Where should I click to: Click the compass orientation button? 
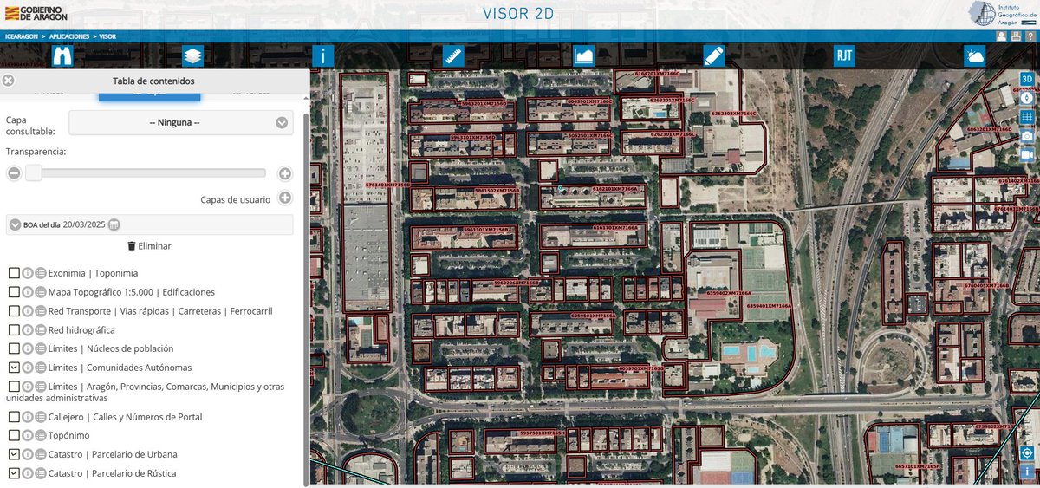tap(1027, 98)
